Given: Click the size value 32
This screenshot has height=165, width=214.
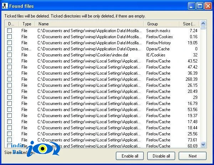Looking at the screenshot, I should coord(195,55).
